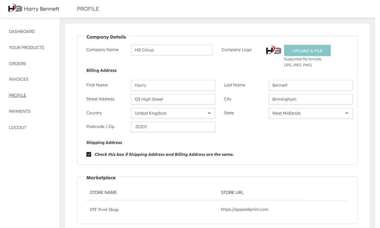The image size is (380, 228).
Task: Click the Company Name input field
Action: (x=172, y=50)
